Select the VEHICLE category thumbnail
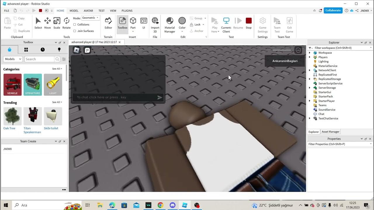 pyautogui.click(x=12, y=85)
